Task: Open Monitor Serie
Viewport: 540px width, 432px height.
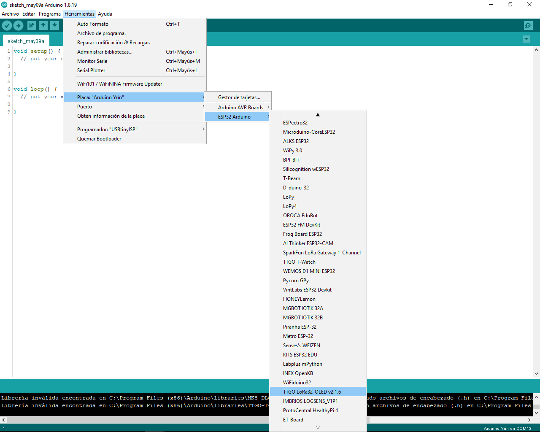Action: [x=135, y=61]
